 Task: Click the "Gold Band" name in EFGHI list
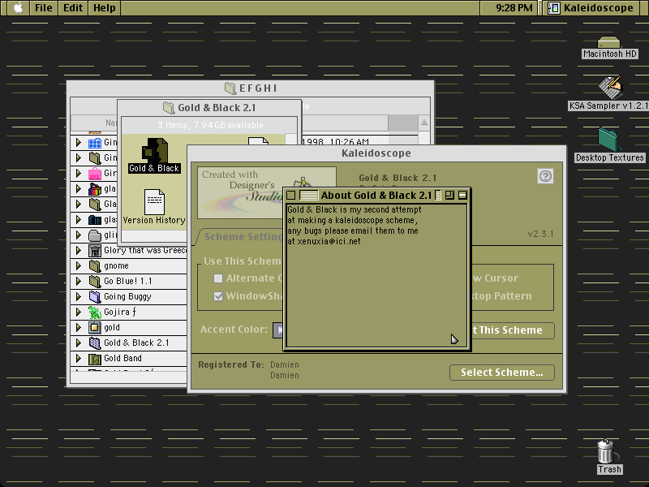click(x=123, y=359)
